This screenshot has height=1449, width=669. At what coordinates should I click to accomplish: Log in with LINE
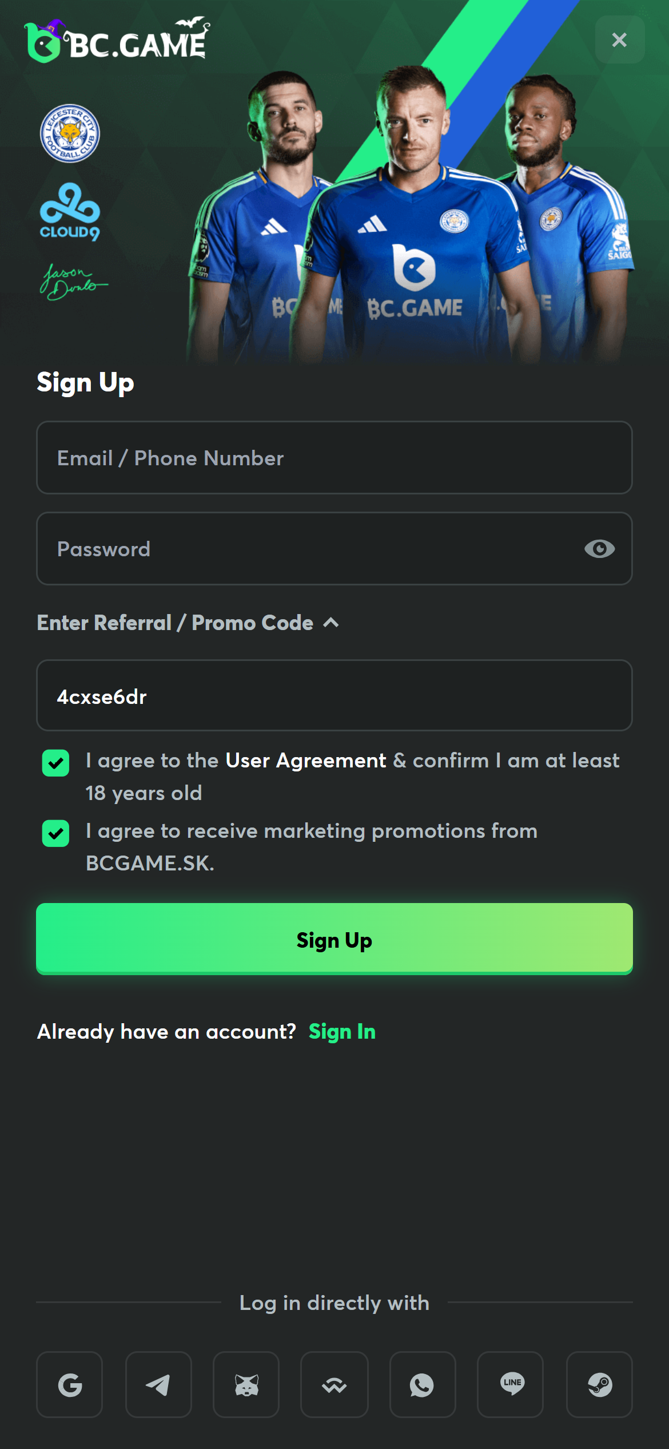511,1384
